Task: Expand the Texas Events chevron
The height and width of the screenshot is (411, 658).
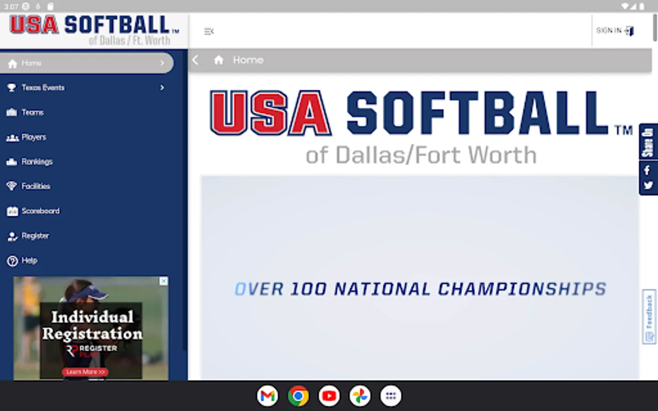Action: 162,88
